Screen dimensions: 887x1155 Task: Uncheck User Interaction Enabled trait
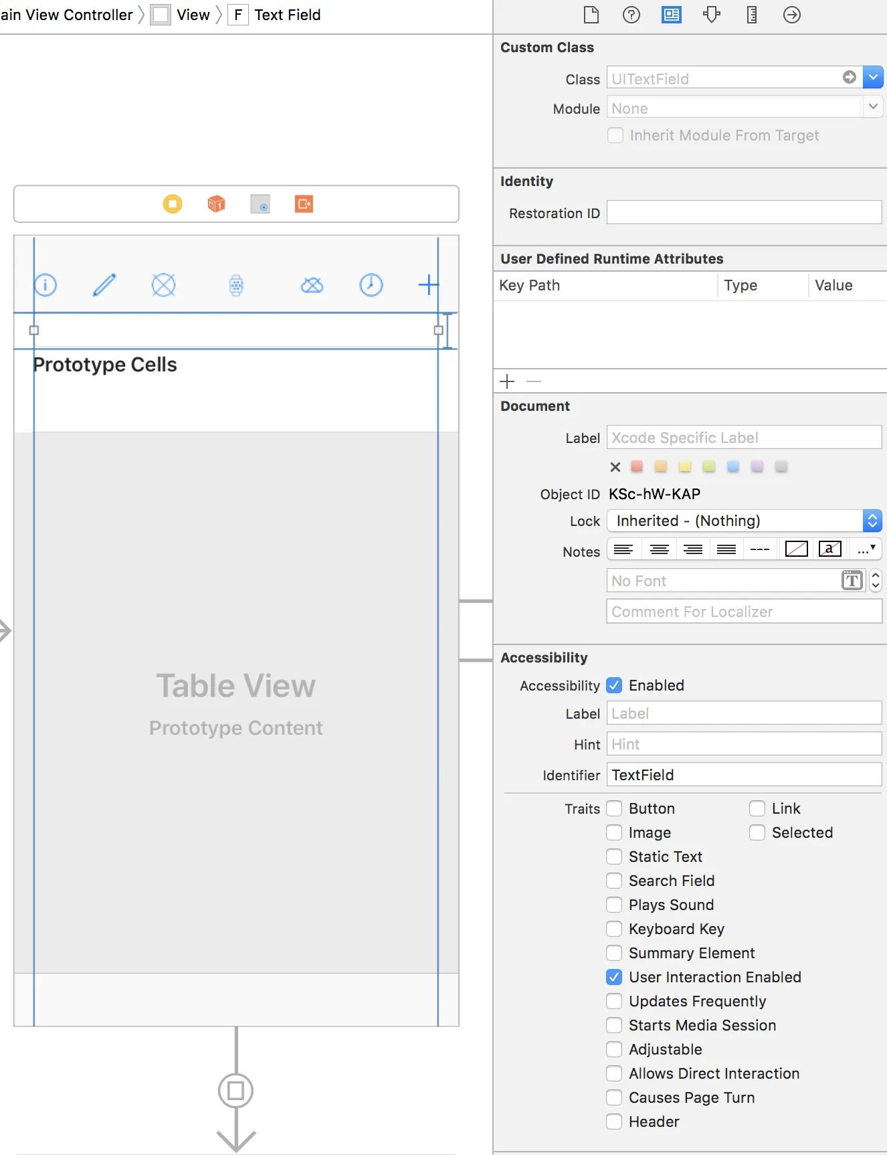(x=614, y=977)
